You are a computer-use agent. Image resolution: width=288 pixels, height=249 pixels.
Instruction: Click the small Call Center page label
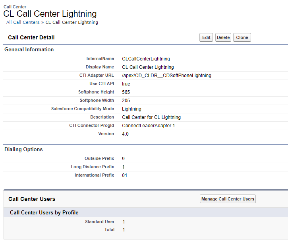pyautogui.click(x=15, y=7)
